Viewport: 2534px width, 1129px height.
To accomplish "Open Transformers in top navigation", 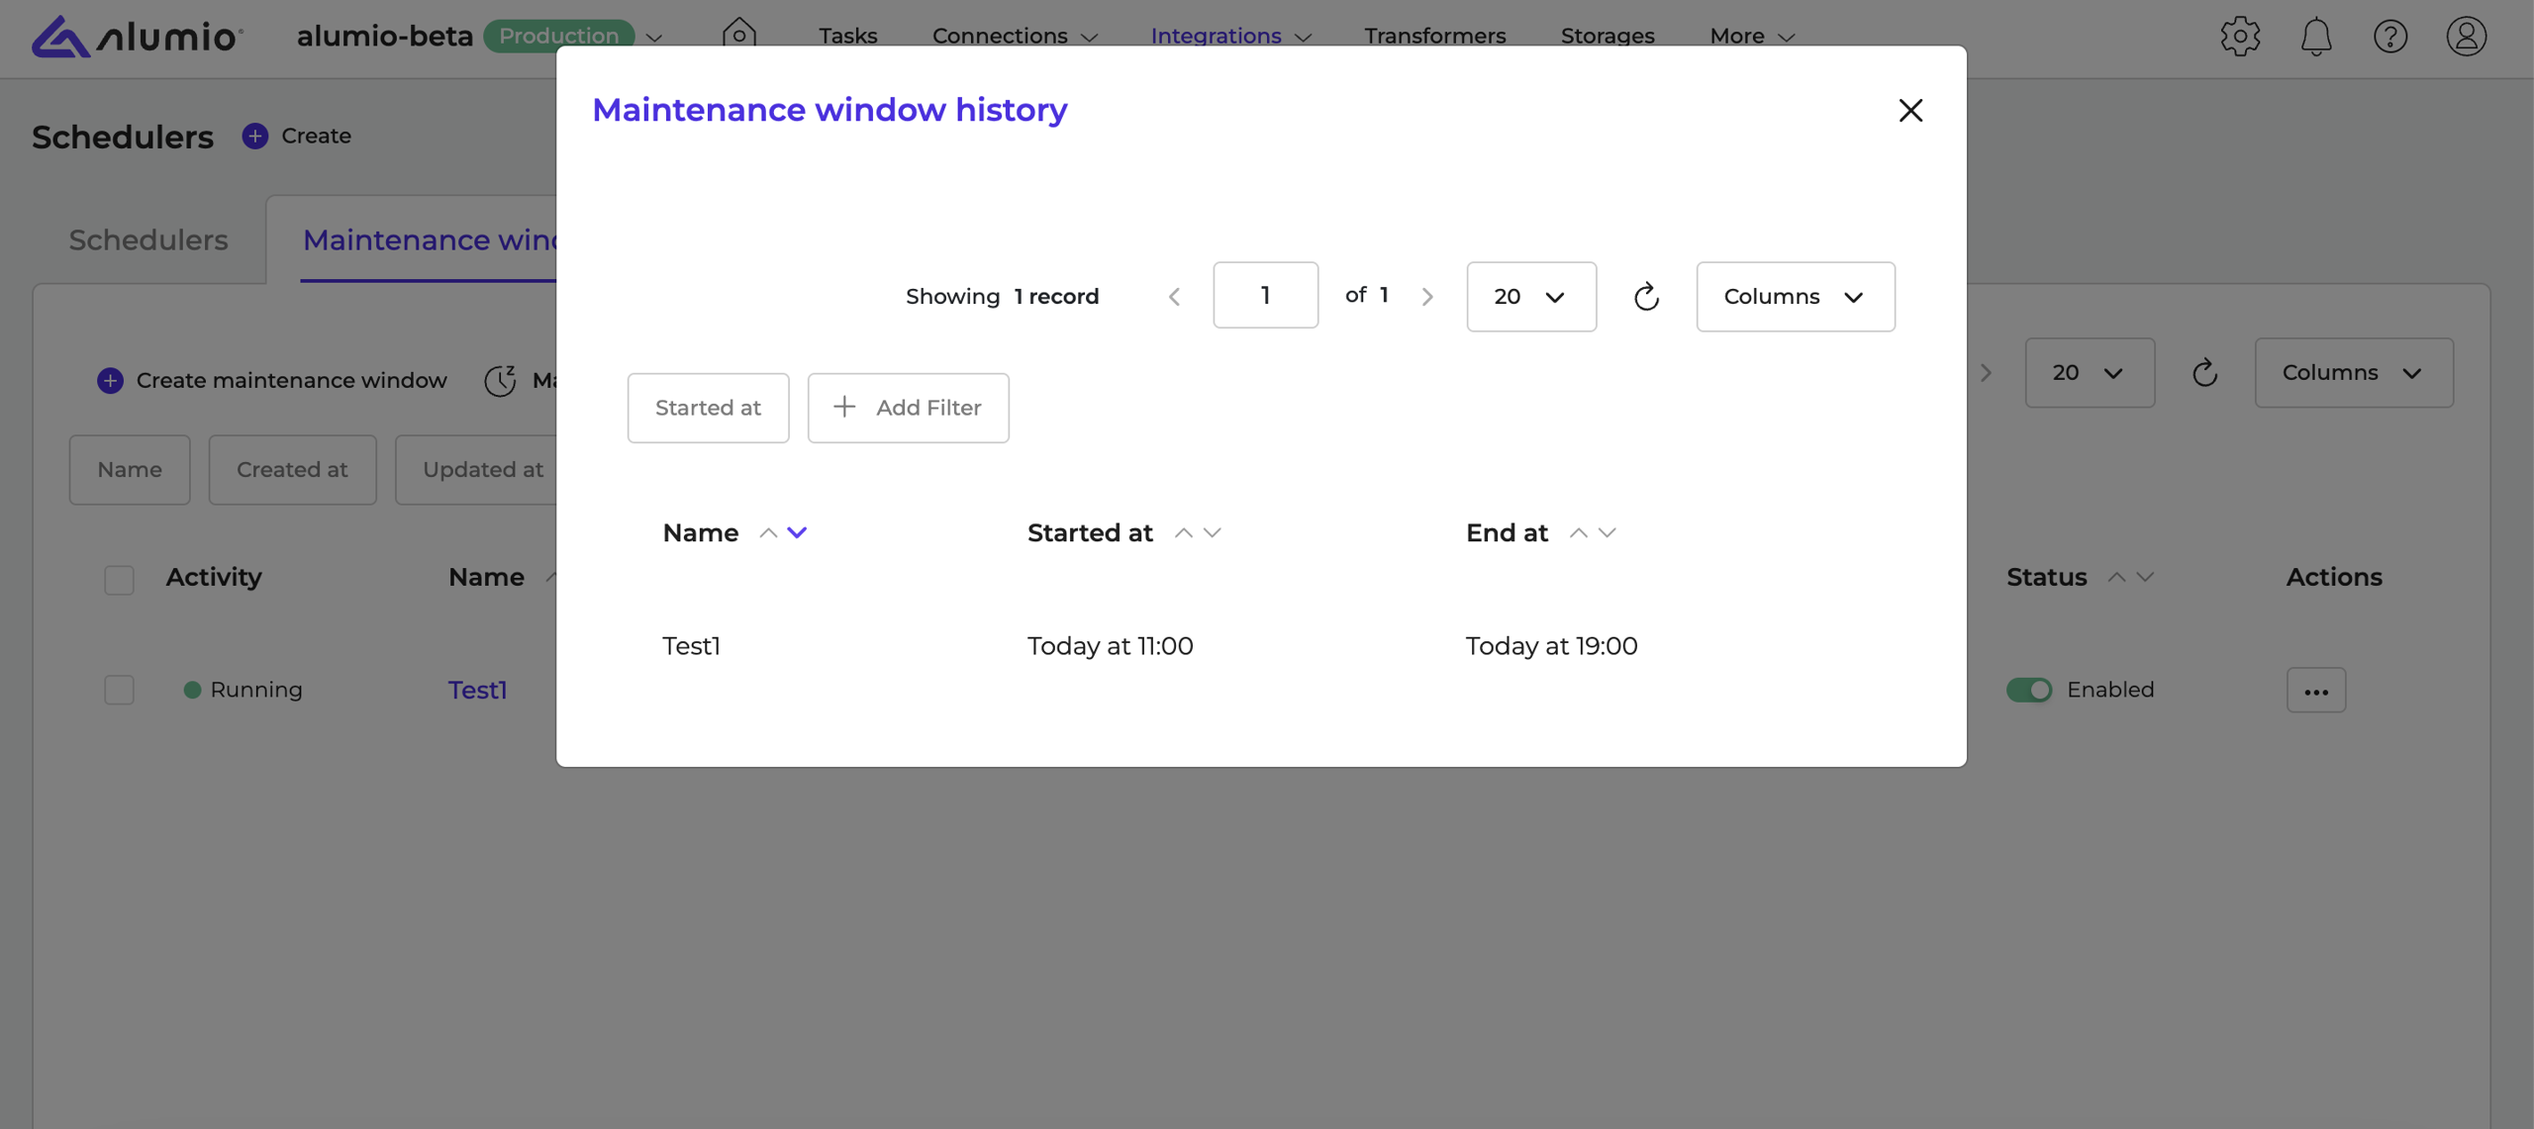I will pyautogui.click(x=1434, y=36).
